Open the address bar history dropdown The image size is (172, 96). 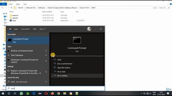tap(153, 8)
